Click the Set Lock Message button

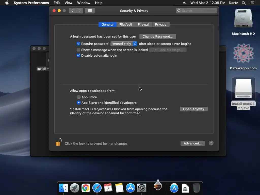tap(168, 50)
